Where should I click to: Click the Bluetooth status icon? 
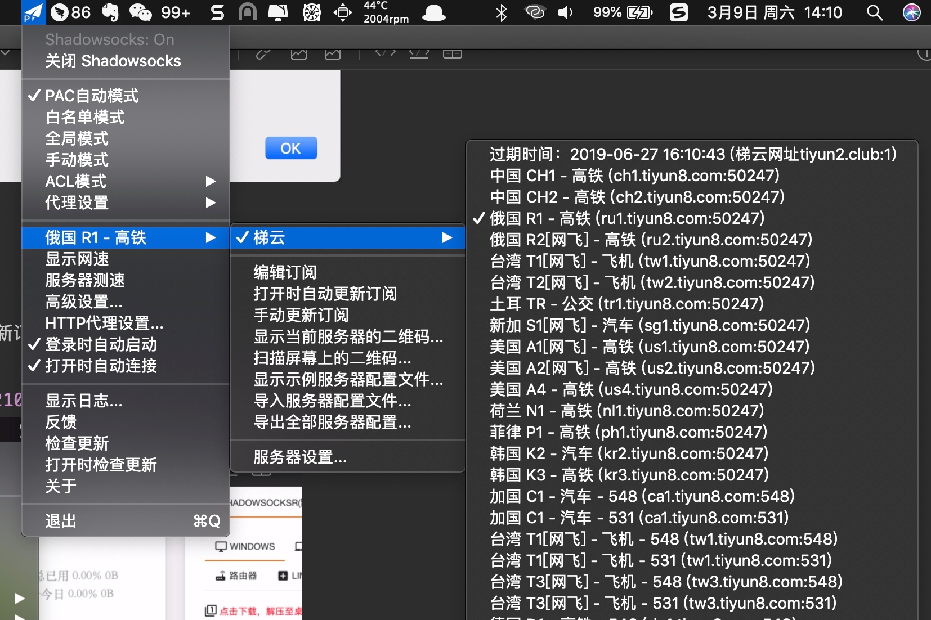(501, 12)
